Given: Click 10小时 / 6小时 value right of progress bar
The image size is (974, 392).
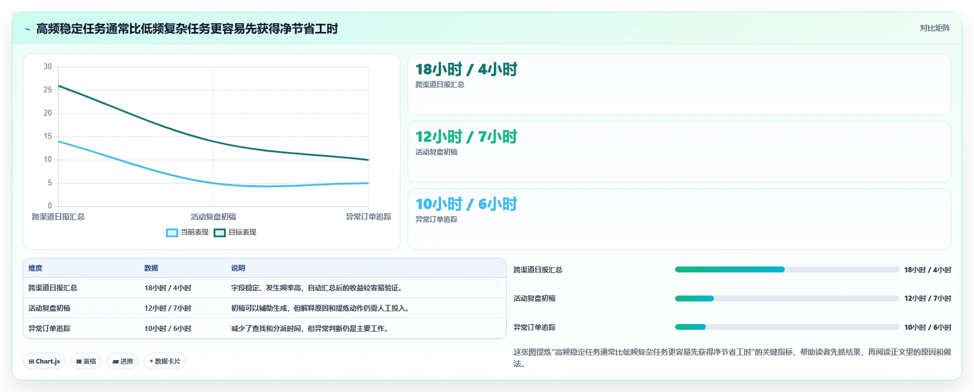Looking at the screenshot, I should (928, 328).
